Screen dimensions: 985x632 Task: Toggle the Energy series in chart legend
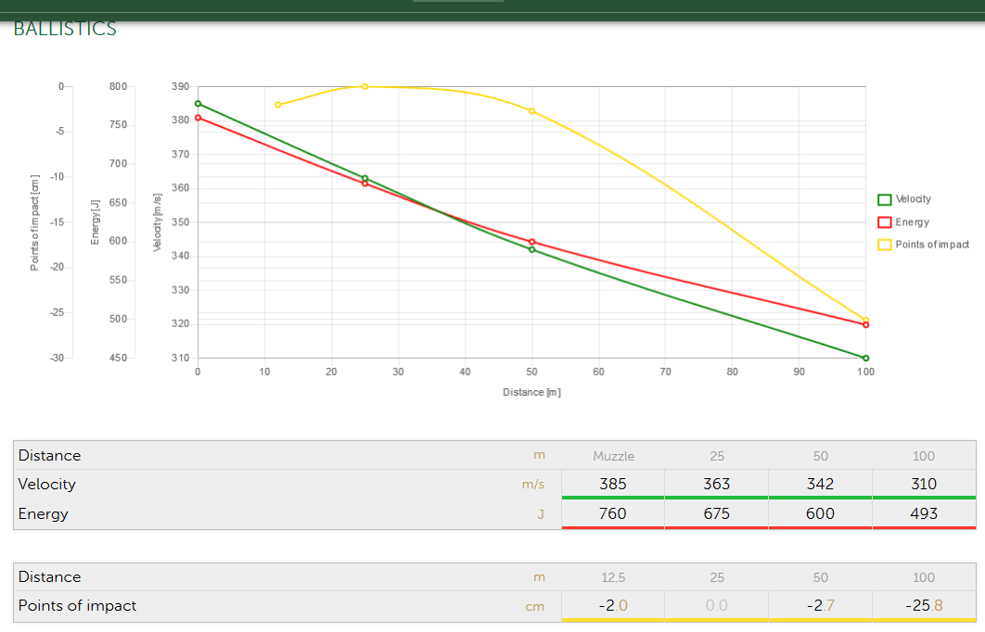(x=911, y=222)
